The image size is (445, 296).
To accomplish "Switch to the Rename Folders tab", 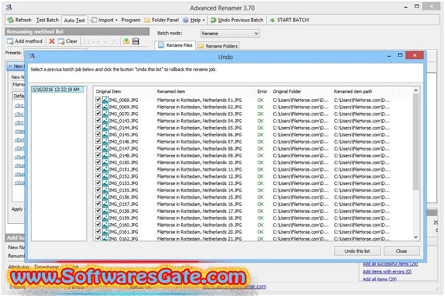I will [x=218, y=46].
